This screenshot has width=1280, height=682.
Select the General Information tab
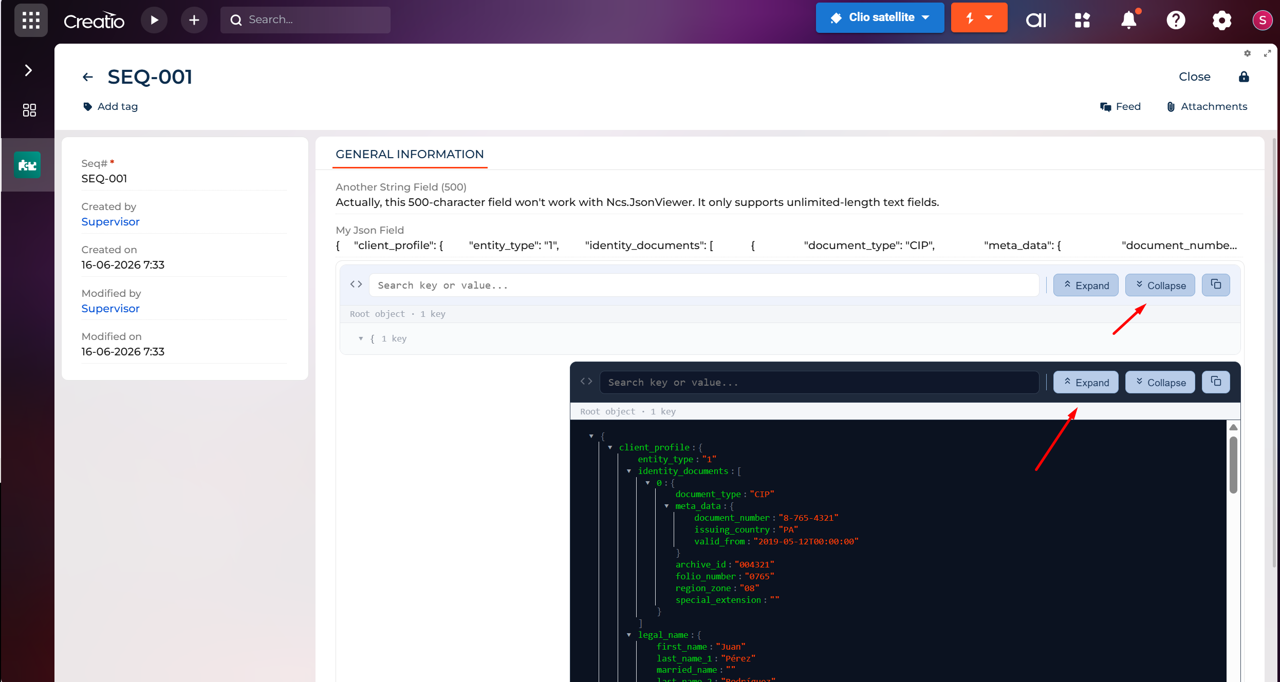(410, 154)
